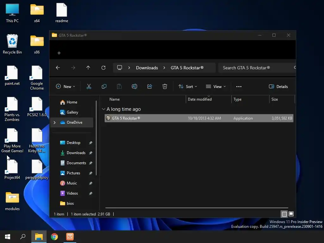The height and width of the screenshot is (243, 324).
Task: Click the horizontal scrollbar in file list
Action: click(x=196, y=208)
